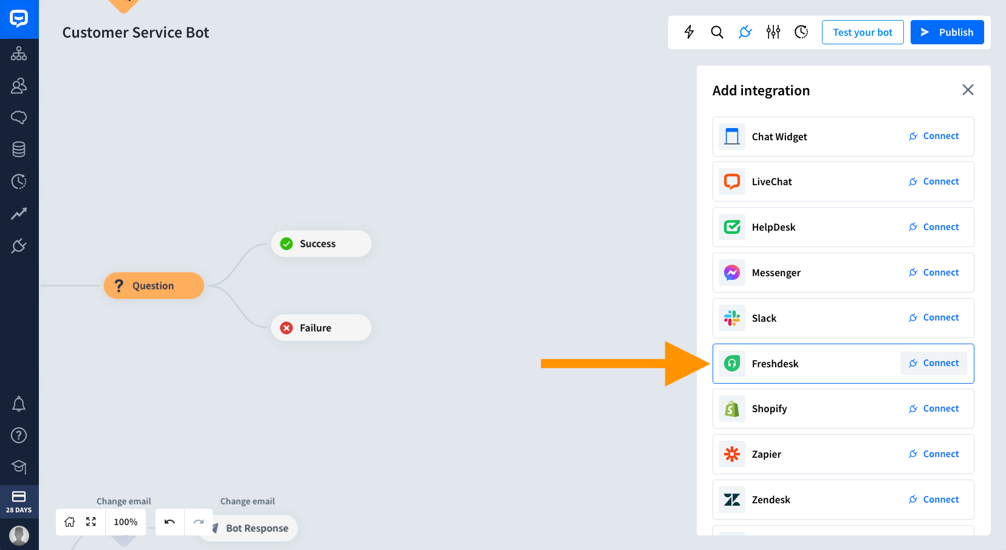Click the blue integrations plug toolbar icon
Viewport: 1006px width, 550px height.
745,32
